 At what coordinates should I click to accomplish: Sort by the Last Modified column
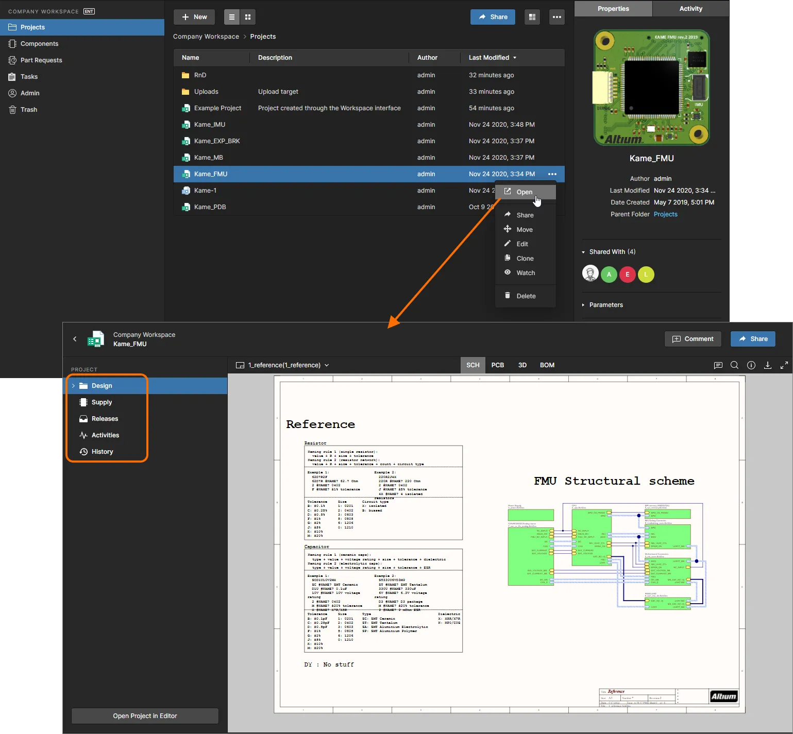click(492, 58)
